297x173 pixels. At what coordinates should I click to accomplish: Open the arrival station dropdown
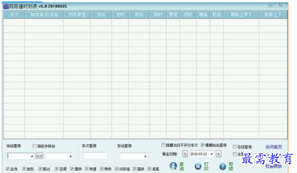coord(71,156)
